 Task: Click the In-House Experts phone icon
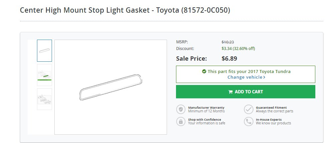pyautogui.click(x=248, y=121)
